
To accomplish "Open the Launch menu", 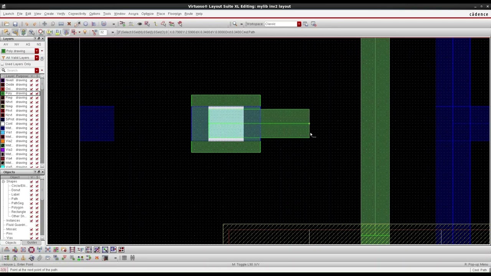I will 8,14.
